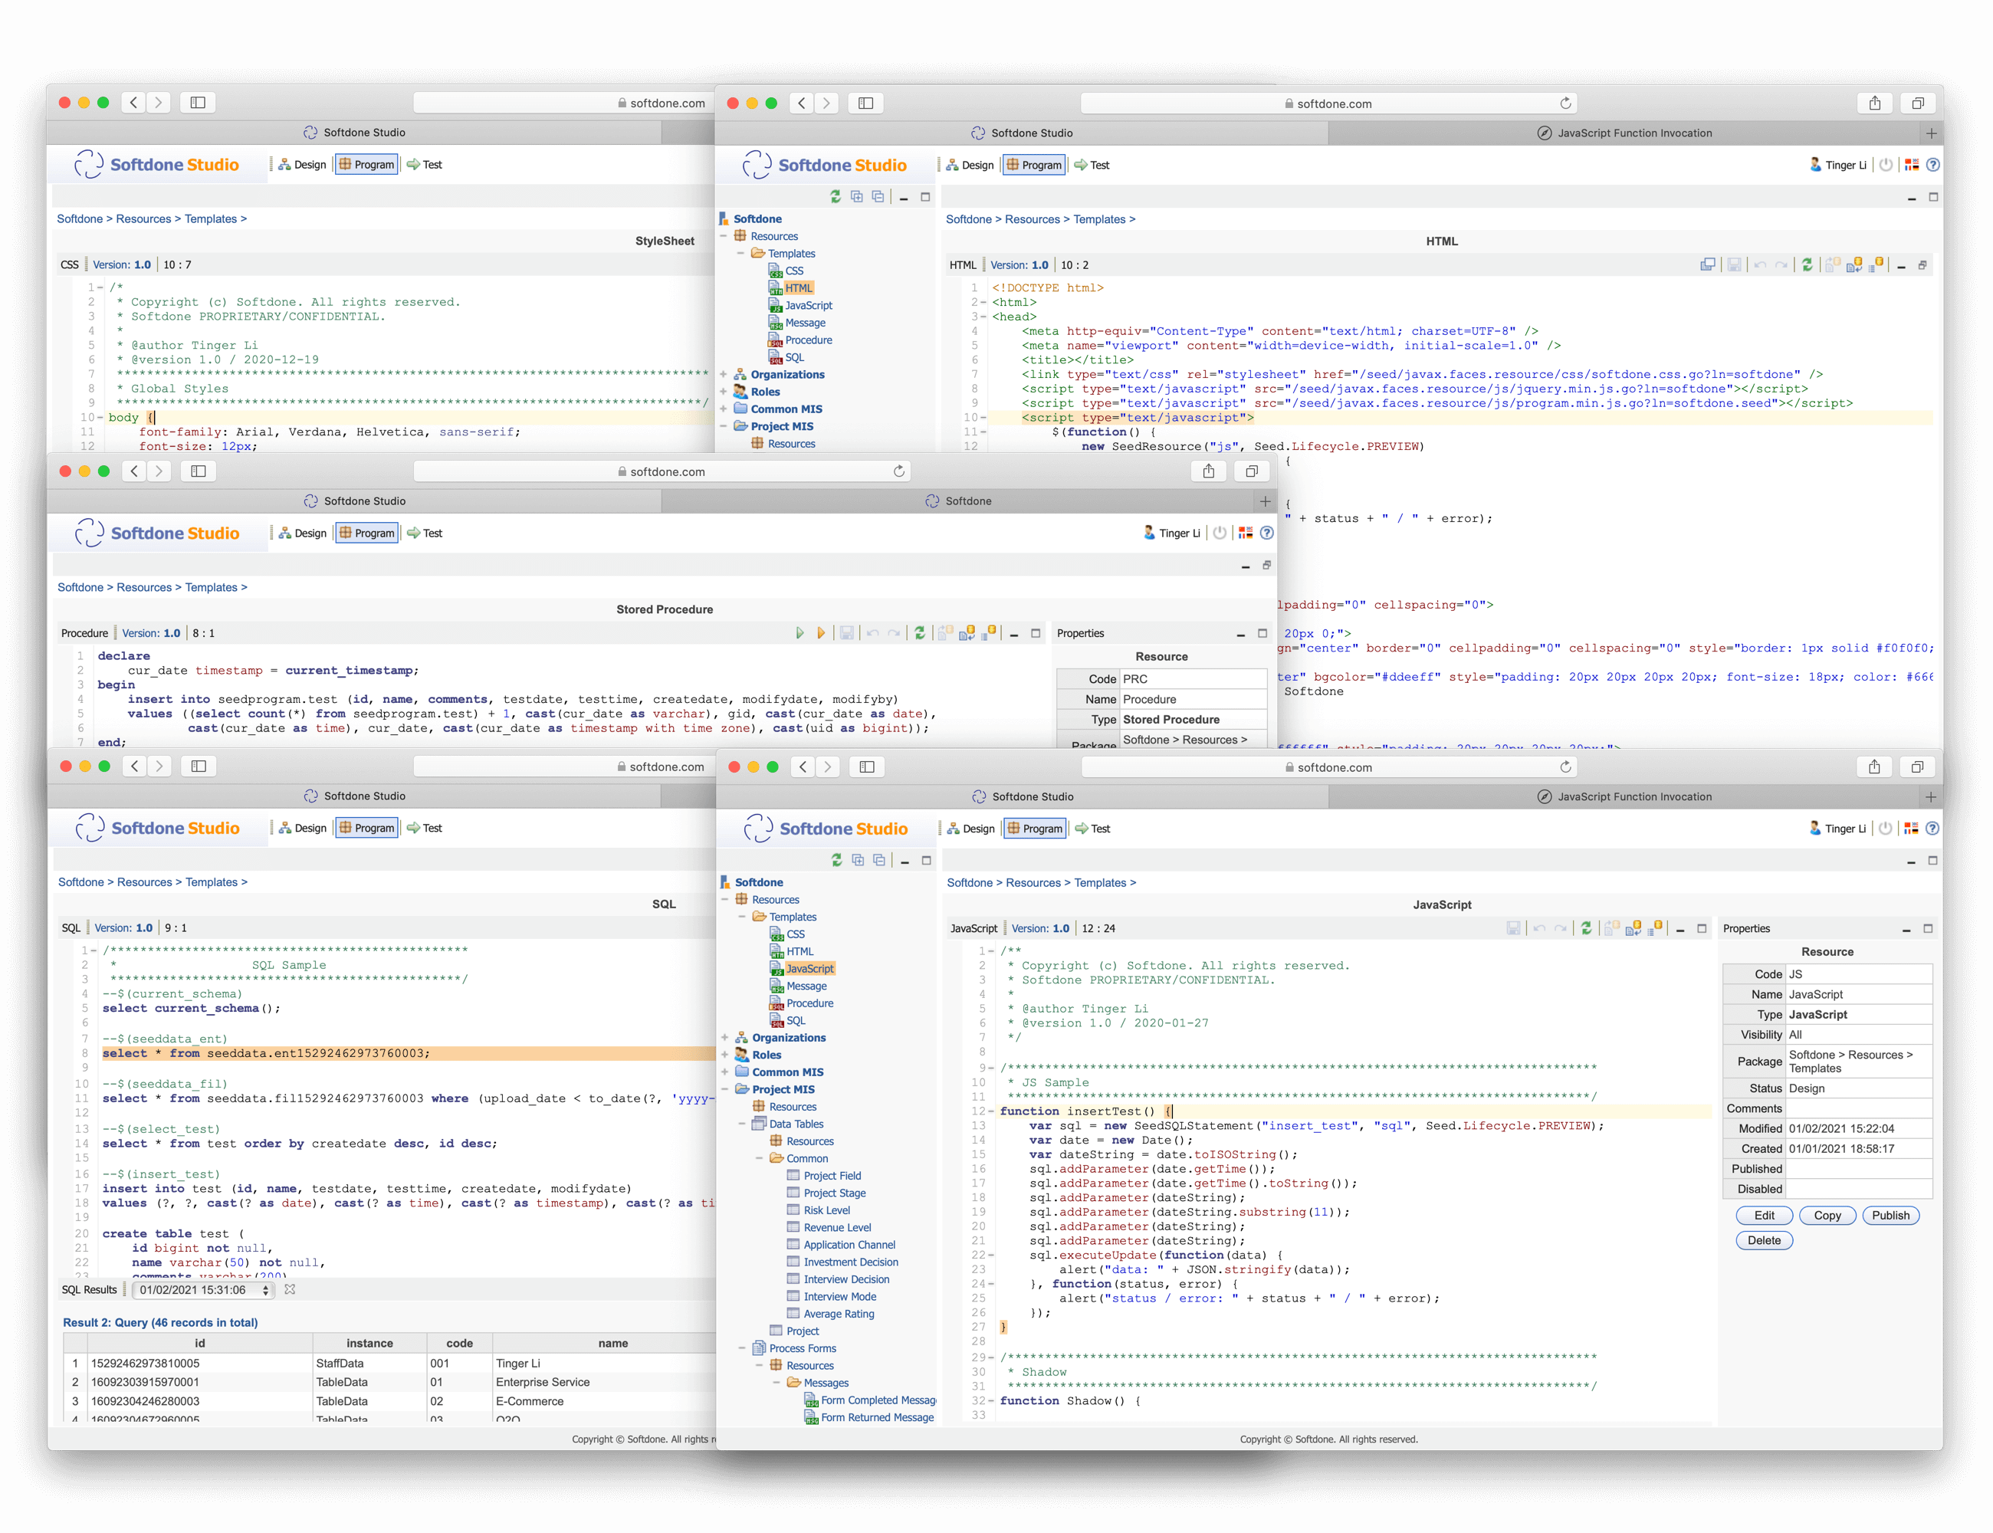Expand all tree nodes in HTML window
Screen dimensions: 1993x1533
(856, 196)
